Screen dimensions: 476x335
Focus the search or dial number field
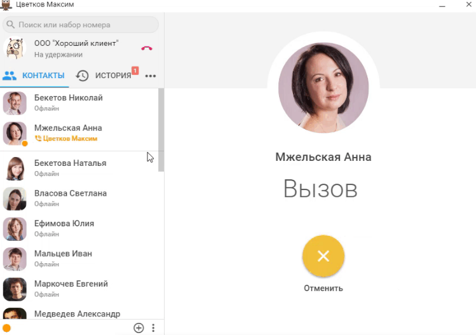(x=81, y=25)
